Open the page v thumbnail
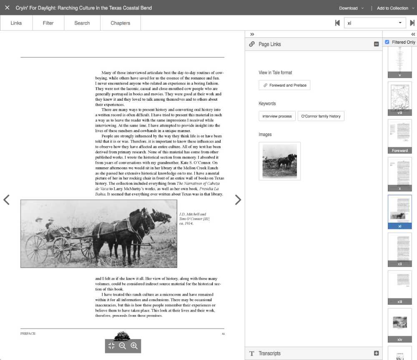Image resolution: width=417 pixels, height=360 pixels. click(x=400, y=63)
